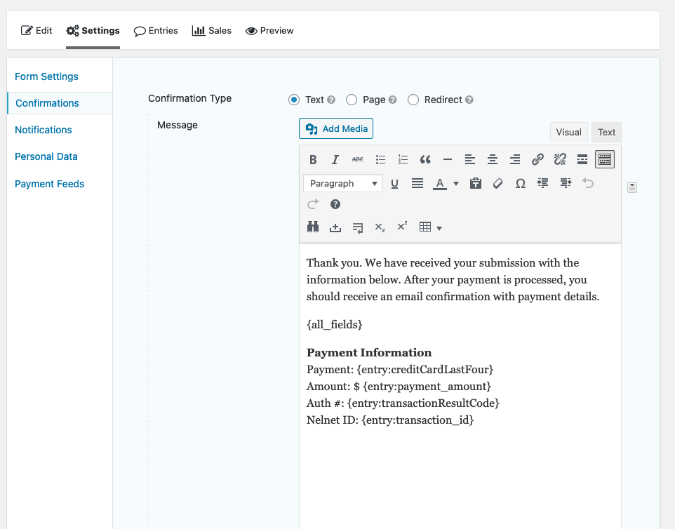Show help tooltip for Text option
This screenshot has width=675, height=529.
331,100
